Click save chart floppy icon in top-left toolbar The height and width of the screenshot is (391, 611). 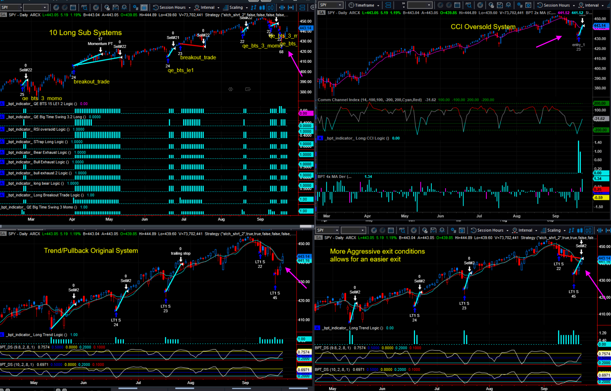(x=115, y=7)
